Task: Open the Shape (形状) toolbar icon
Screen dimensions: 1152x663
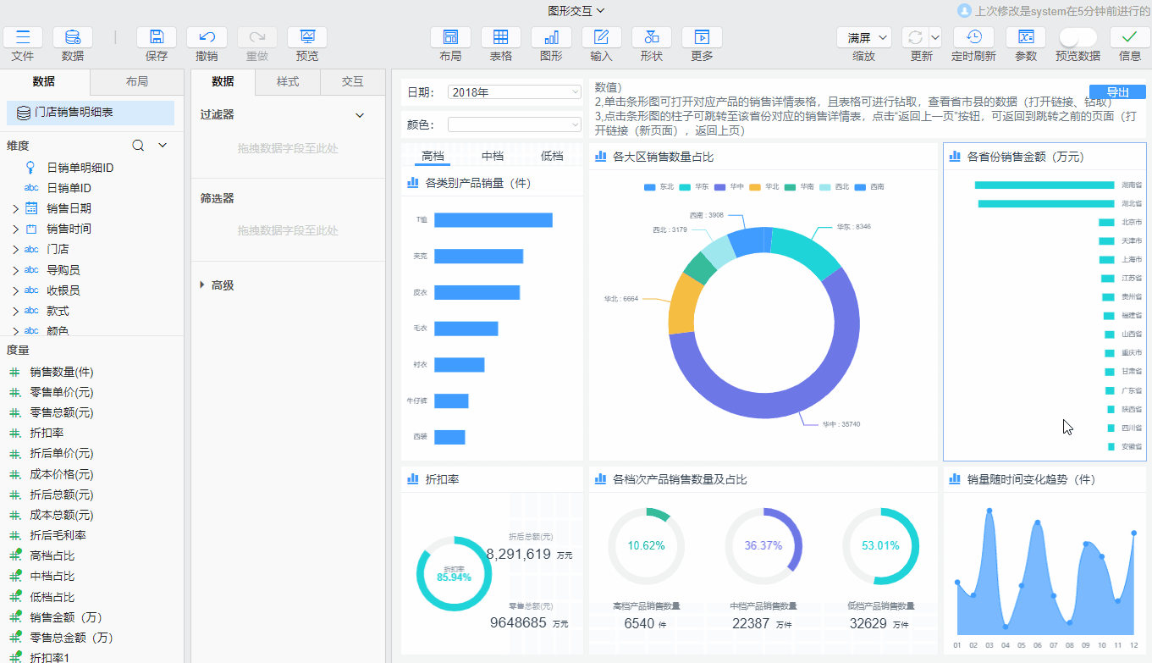Action: tap(651, 37)
